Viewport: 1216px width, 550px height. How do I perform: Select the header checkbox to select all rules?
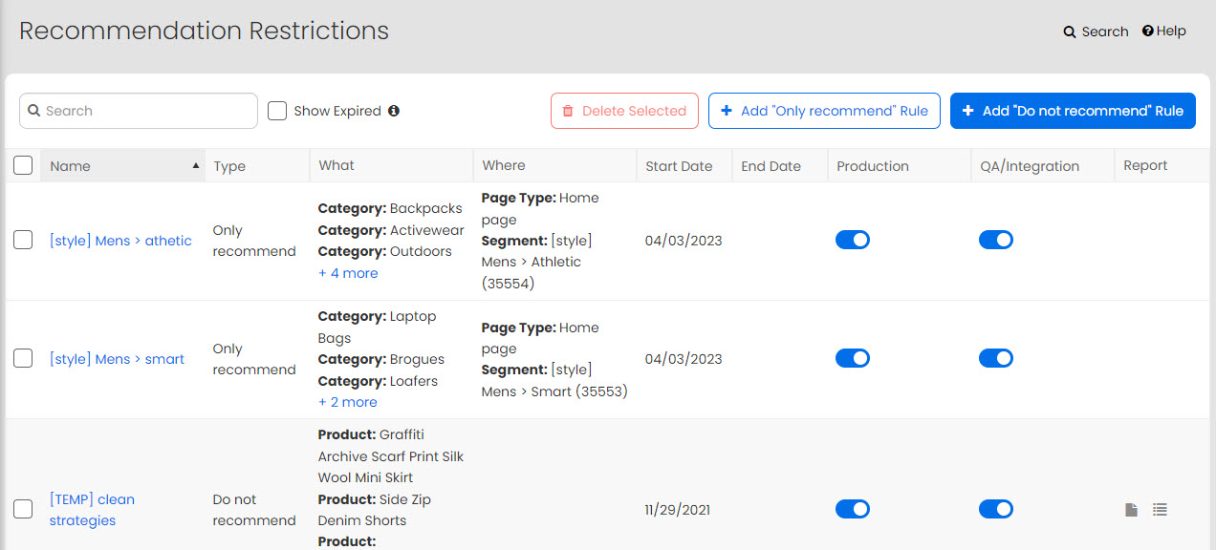23,164
